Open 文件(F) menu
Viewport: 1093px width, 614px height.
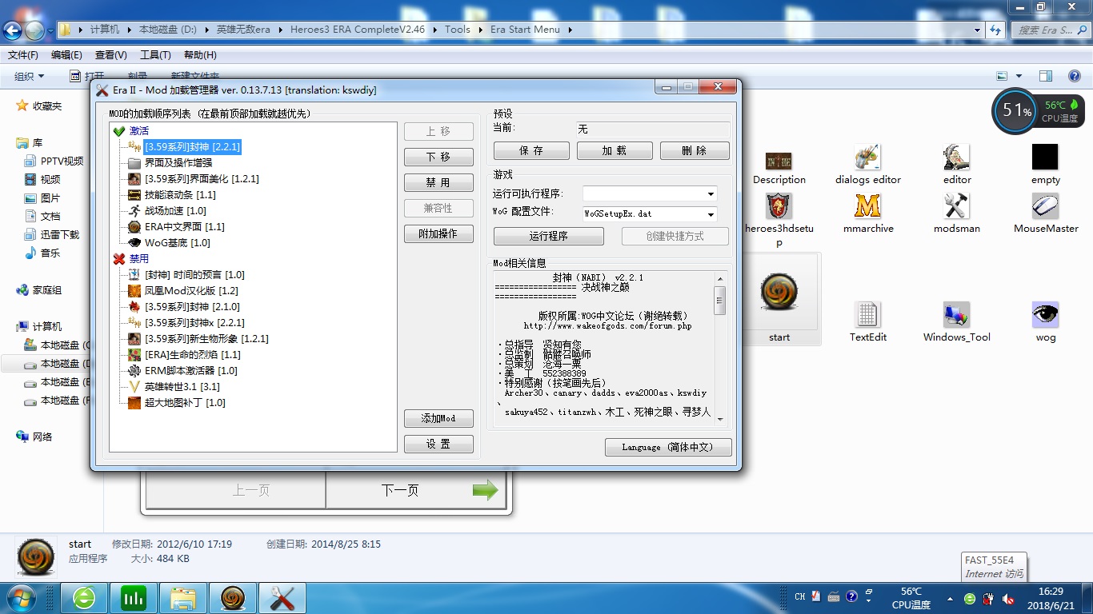[x=23, y=55]
